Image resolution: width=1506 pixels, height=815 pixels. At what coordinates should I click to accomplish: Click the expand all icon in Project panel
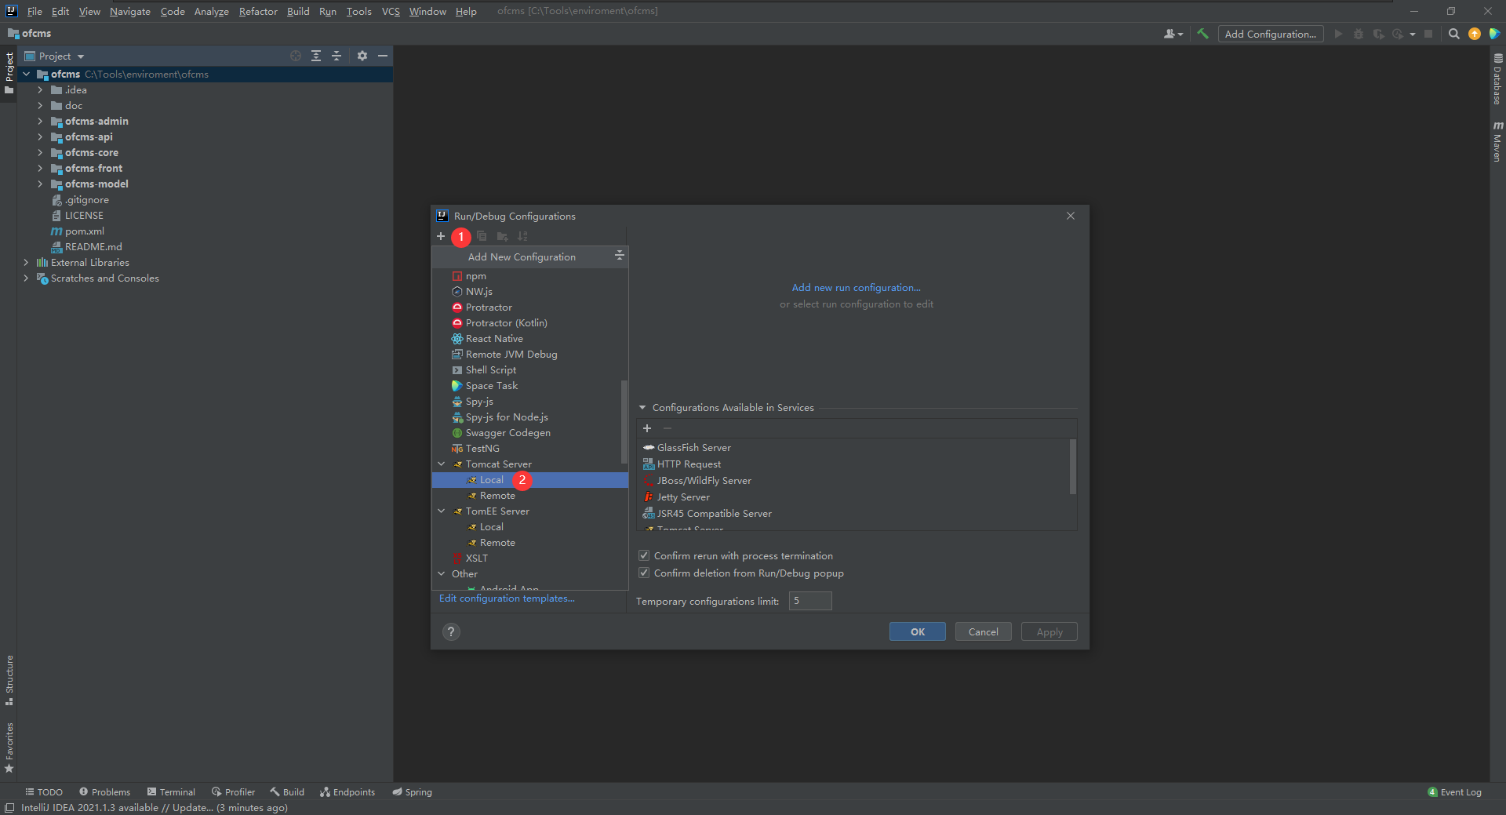[316, 56]
